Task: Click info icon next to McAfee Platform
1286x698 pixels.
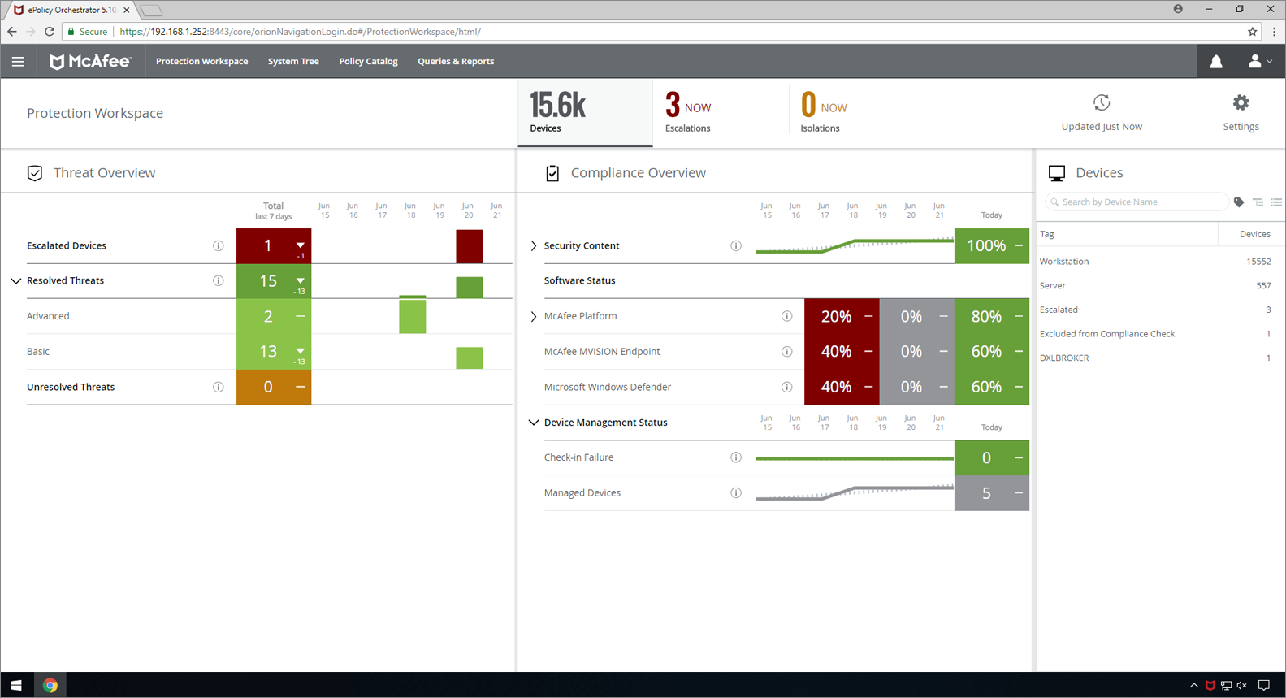Action: pyautogui.click(x=786, y=316)
